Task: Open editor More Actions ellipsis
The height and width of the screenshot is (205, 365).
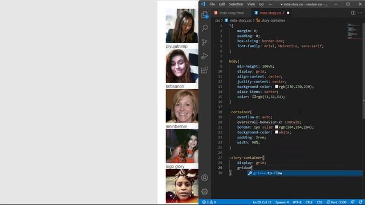Action: (x=360, y=13)
